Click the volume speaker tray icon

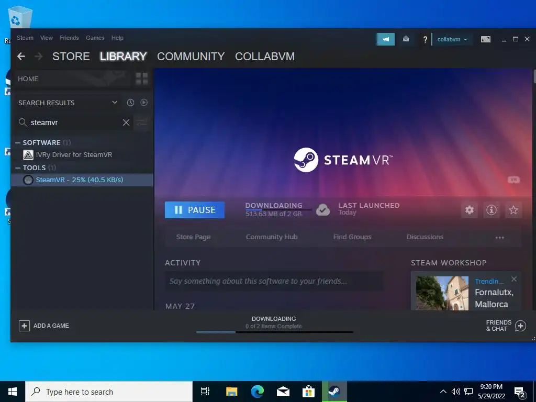pos(455,392)
